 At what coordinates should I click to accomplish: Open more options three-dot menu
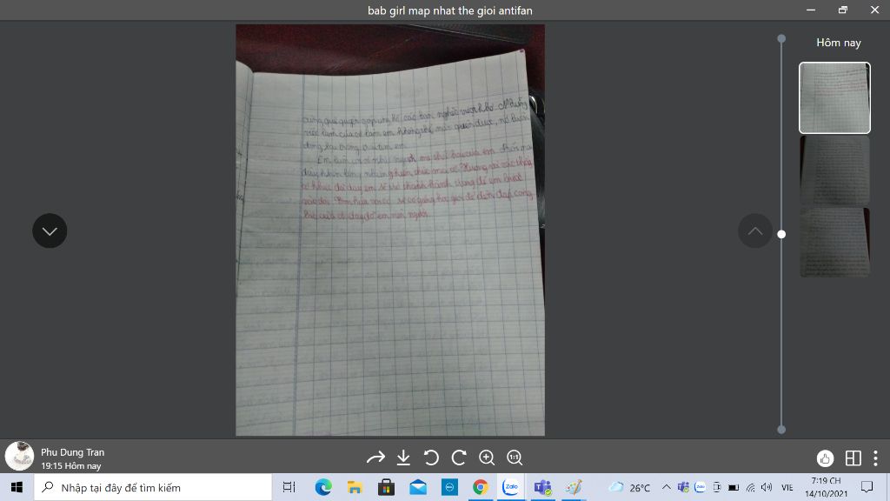click(x=876, y=458)
